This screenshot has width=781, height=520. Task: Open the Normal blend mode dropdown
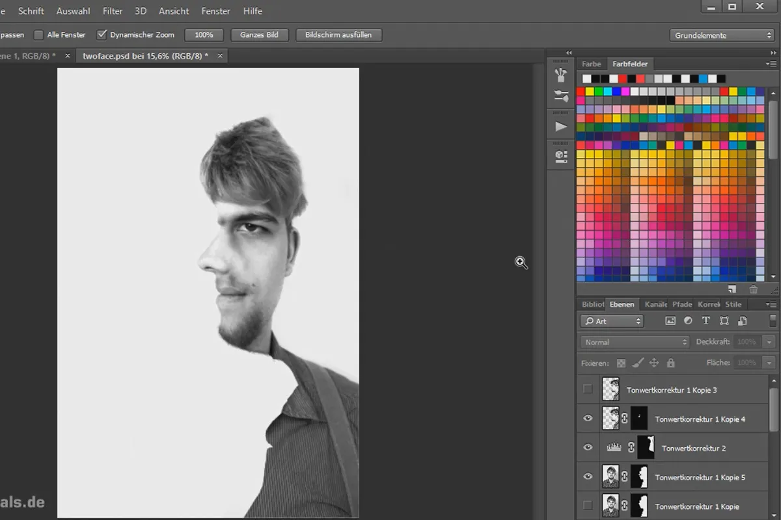634,342
